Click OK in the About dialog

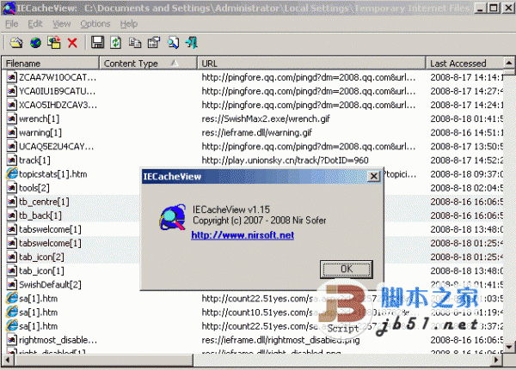pos(347,269)
